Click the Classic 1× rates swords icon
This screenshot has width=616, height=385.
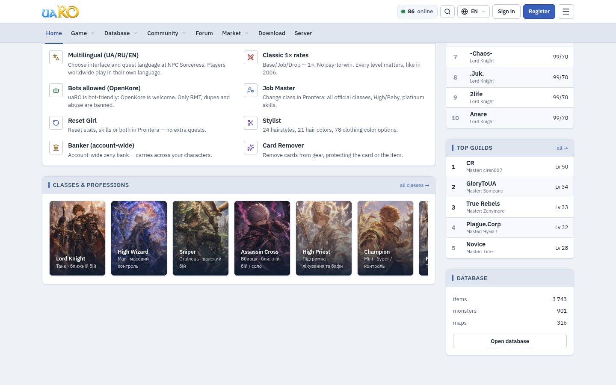pyautogui.click(x=251, y=57)
